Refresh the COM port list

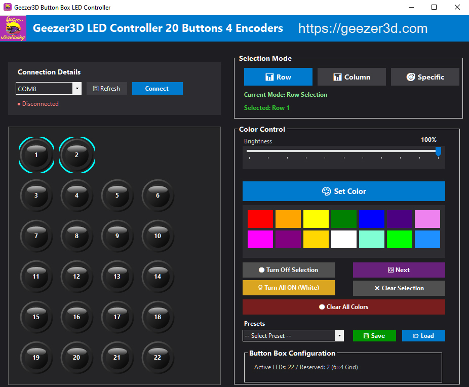pyautogui.click(x=106, y=89)
